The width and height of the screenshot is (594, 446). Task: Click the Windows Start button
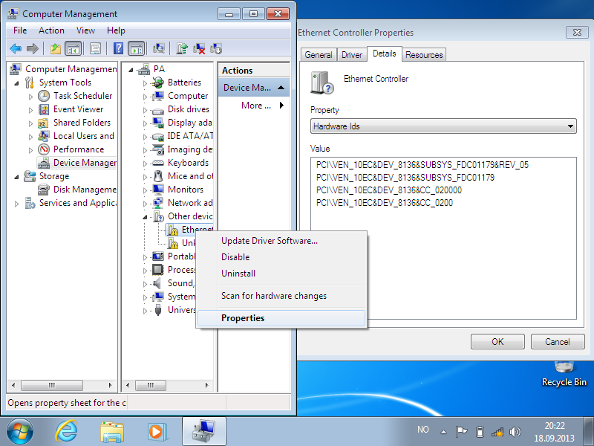[x=20, y=432]
